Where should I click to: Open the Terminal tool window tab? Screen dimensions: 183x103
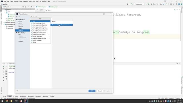click(x=31, y=96)
